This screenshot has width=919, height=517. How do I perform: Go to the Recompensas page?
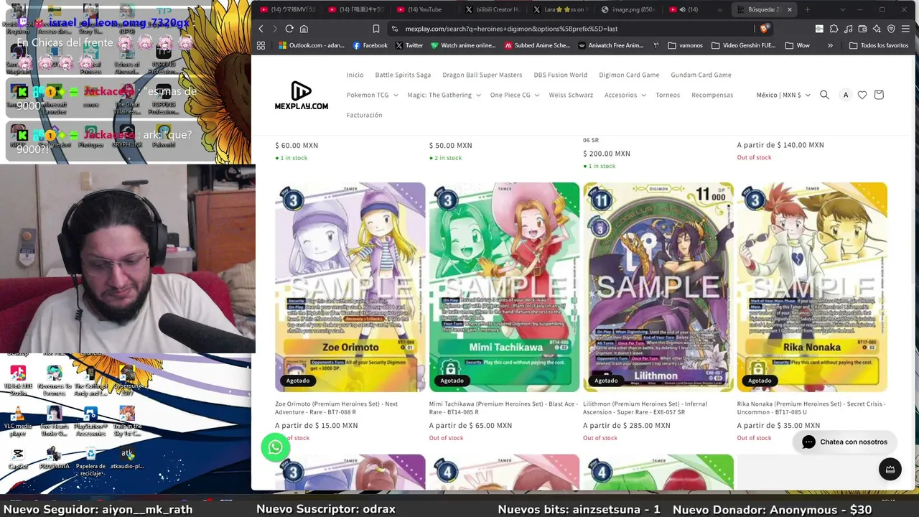[x=712, y=95]
